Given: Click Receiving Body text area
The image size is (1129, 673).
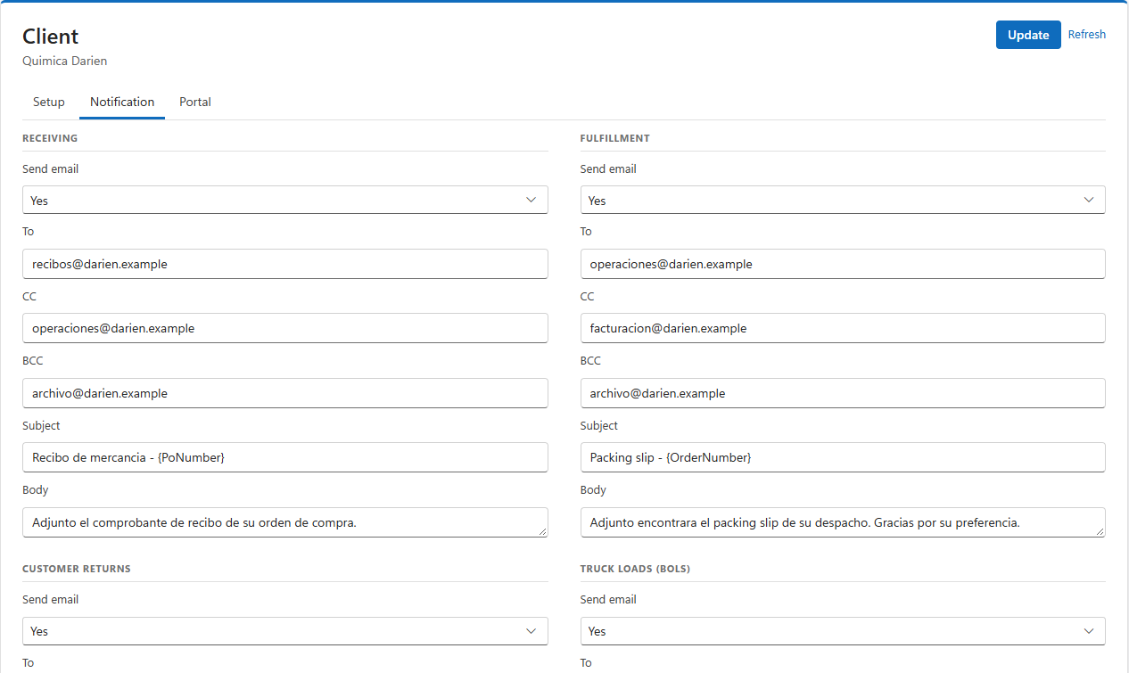Looking at the screenshot, I should click(285, 522).
